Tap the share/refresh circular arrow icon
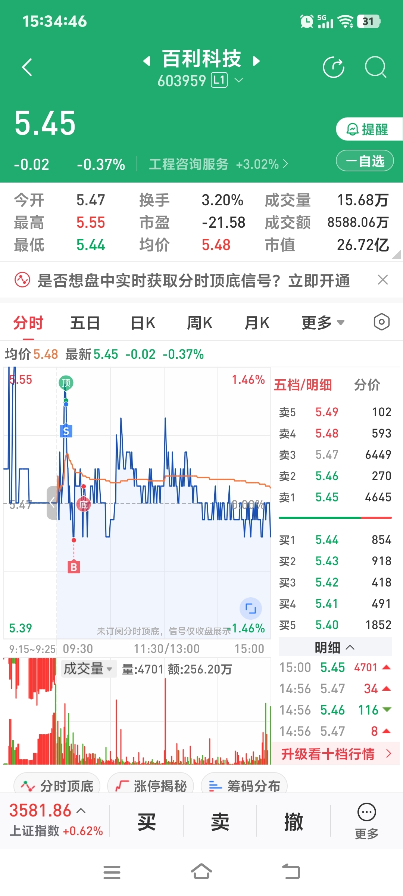Image resolution: width=403 pixels, height=896 pixels. tap(333, 67)
